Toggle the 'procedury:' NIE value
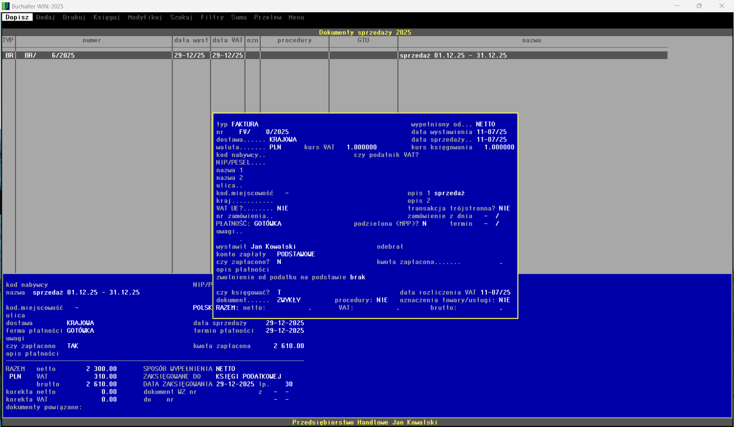734x427 pixels. tap(382, 300)
